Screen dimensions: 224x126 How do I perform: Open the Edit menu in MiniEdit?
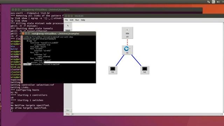click(71, 20)
